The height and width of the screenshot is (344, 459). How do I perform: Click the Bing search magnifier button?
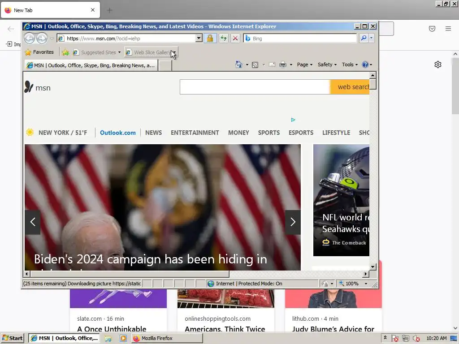[x=364, y=38]
